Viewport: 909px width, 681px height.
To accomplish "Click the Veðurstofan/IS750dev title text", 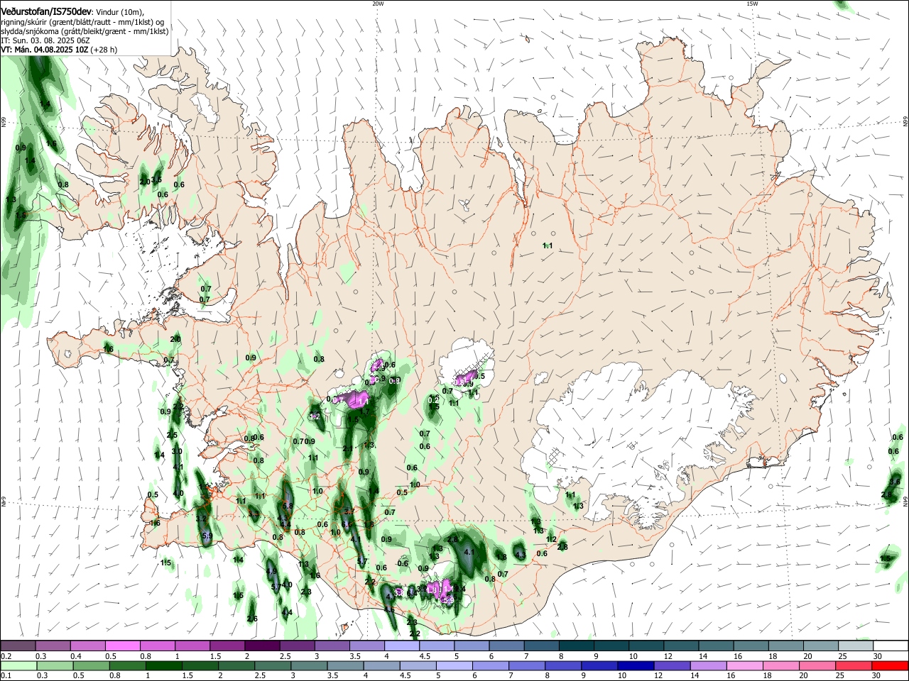I will 47,11.
